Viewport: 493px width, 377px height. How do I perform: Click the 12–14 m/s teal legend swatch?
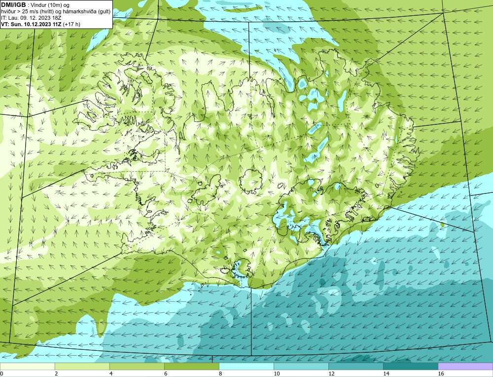355,366
